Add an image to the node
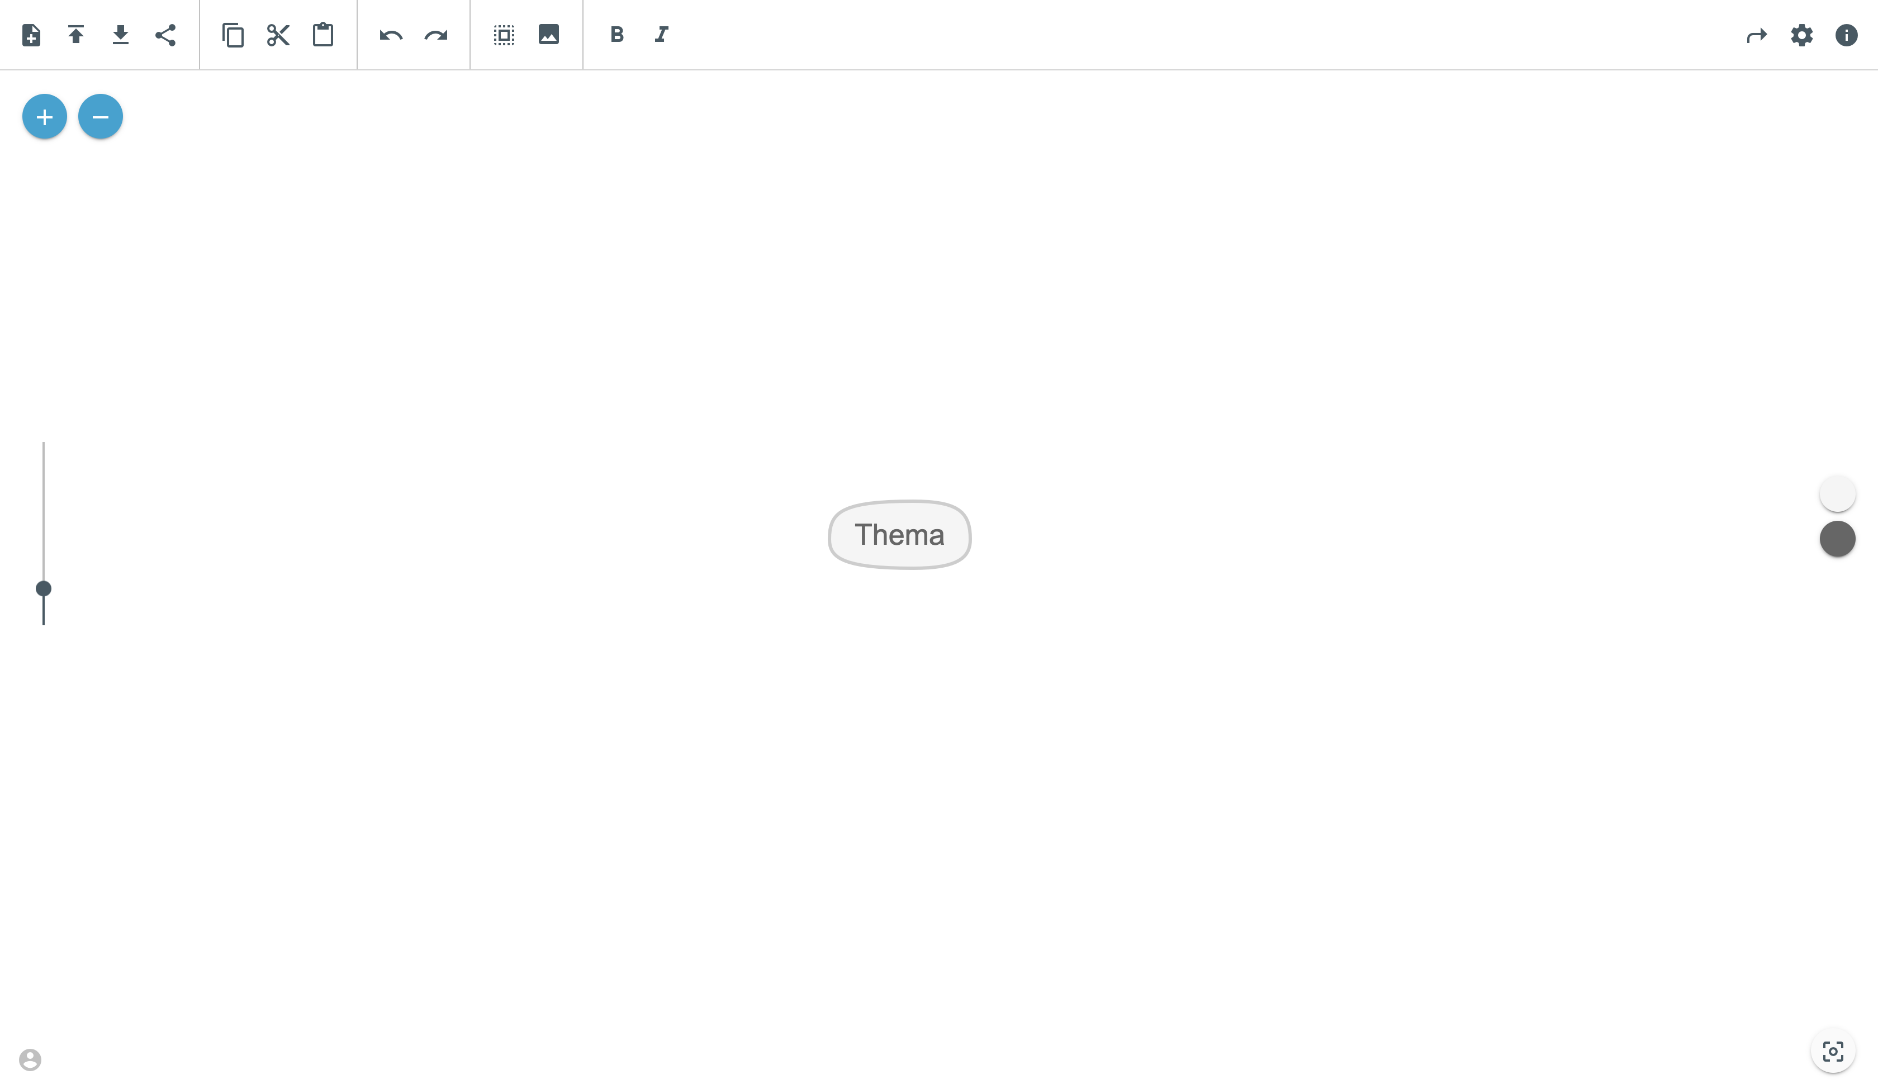Screen dimensions: 1878x1084 549,35
